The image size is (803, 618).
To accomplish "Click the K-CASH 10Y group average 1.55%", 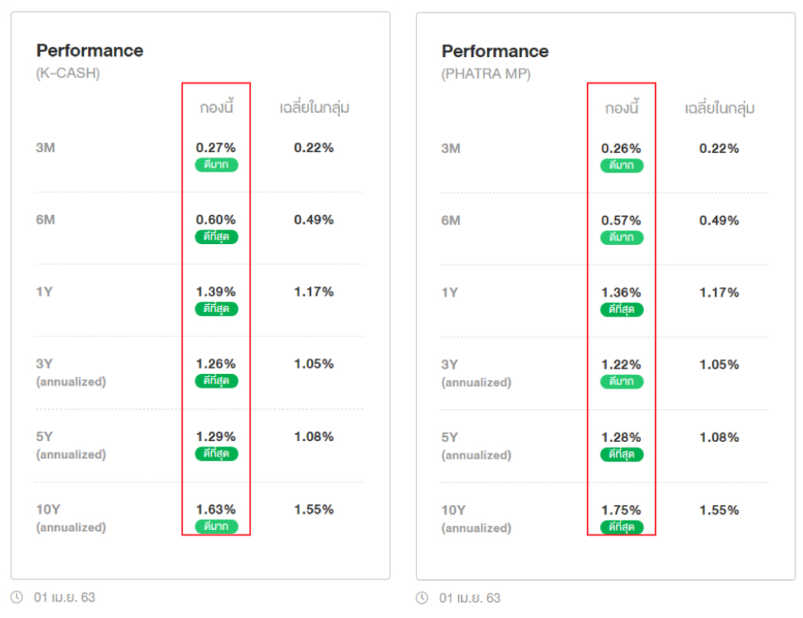I will point(313,509).
